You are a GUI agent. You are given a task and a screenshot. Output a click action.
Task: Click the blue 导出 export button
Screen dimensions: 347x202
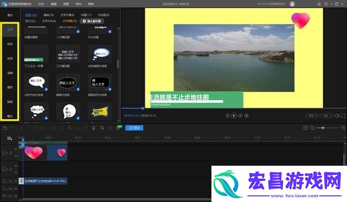pyautogui.click(x=134, y=128)
